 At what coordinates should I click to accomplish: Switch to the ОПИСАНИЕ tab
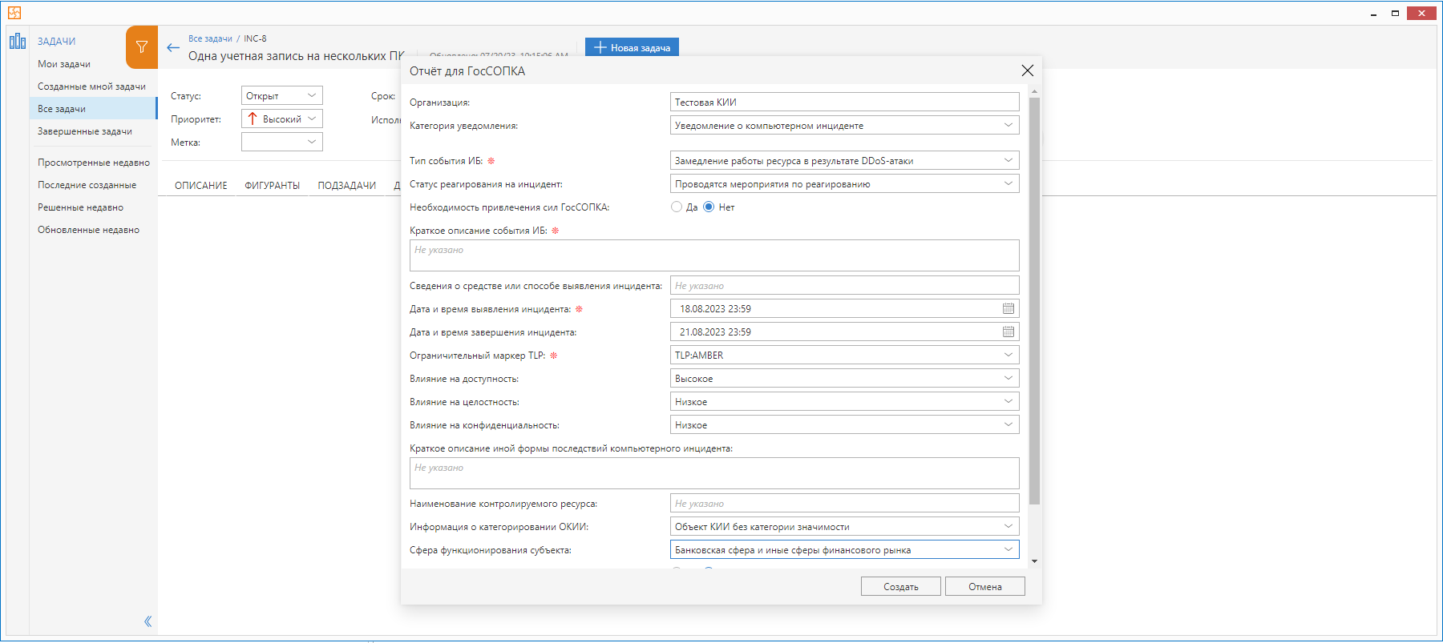pyautogui.click(x=201, y=185)
